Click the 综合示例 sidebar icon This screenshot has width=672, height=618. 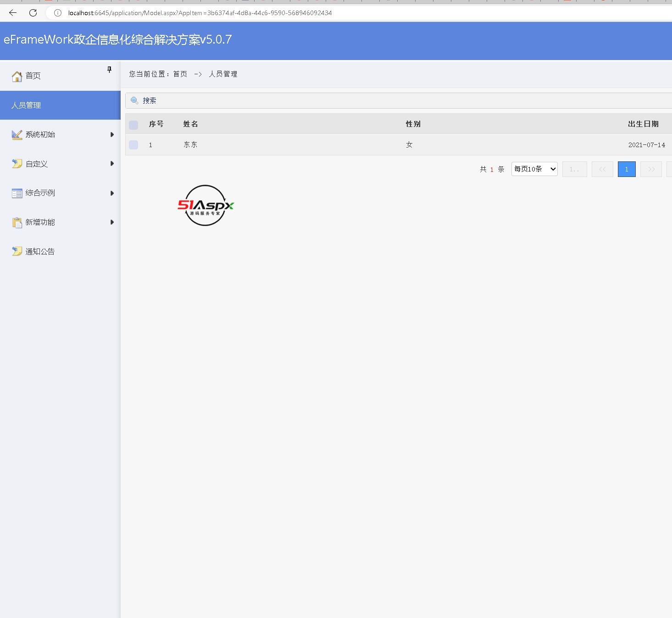[17, 193]
